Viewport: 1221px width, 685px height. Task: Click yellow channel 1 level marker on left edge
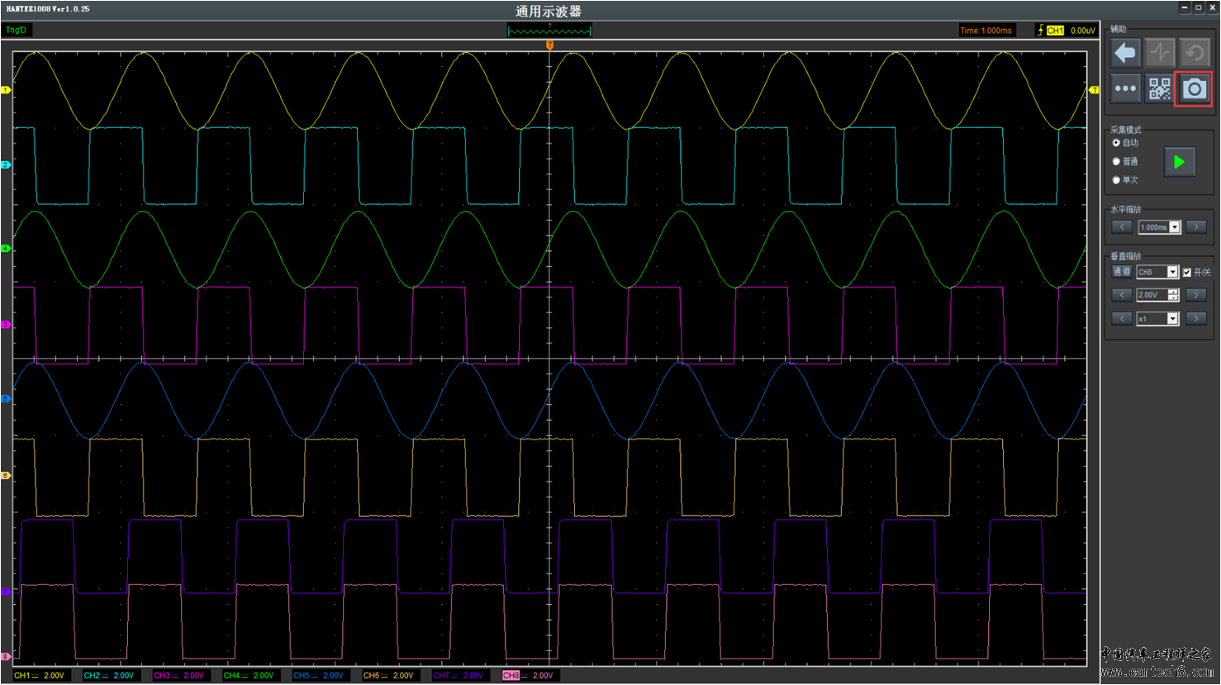[6, 90]
